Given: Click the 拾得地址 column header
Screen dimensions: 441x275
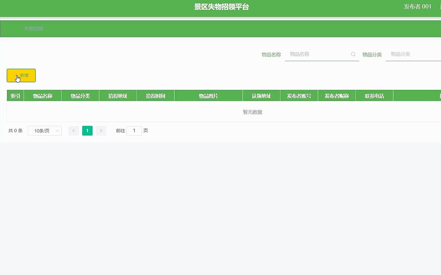Looking at the screenshot, I should 118,96.
